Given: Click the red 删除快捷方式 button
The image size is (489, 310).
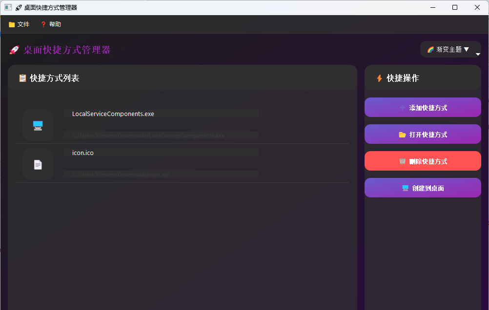Looking at the screenshot, I should (x=423, y=161).
